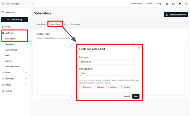Collapse the sidebar with the back chevron
The height and width of the screenshot is (116, 190).
point(32,4)
